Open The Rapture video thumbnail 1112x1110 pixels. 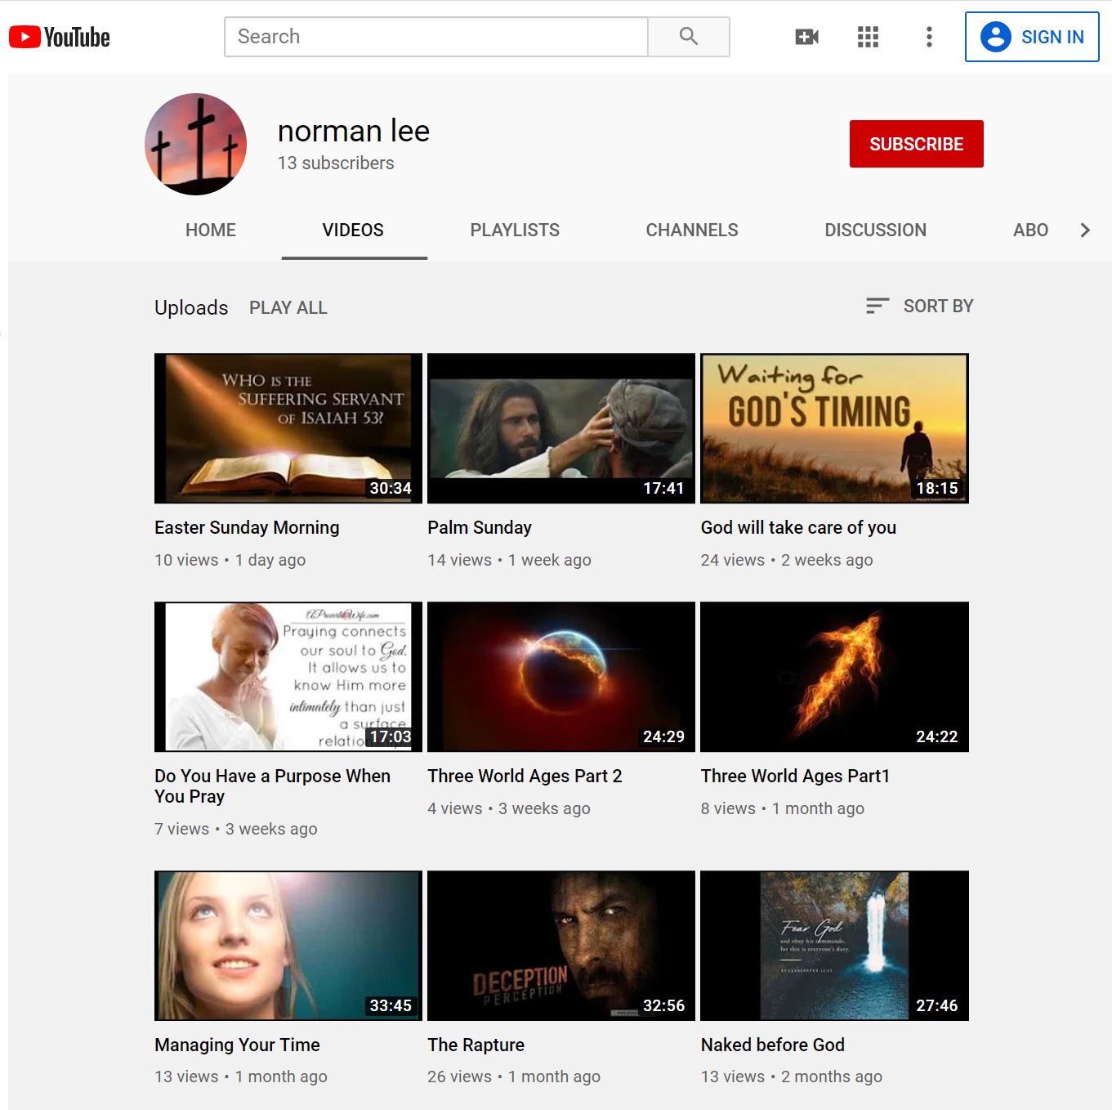click(561, 946)
